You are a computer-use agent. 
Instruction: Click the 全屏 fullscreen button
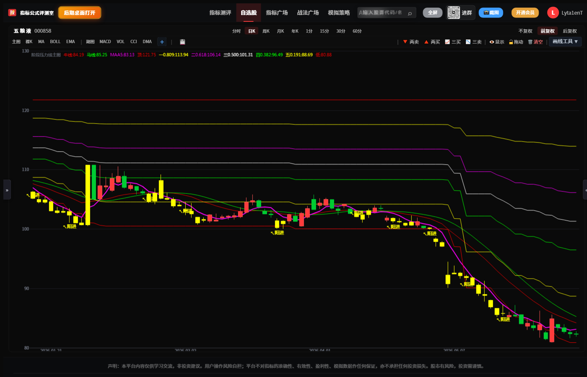coord(433,13)
